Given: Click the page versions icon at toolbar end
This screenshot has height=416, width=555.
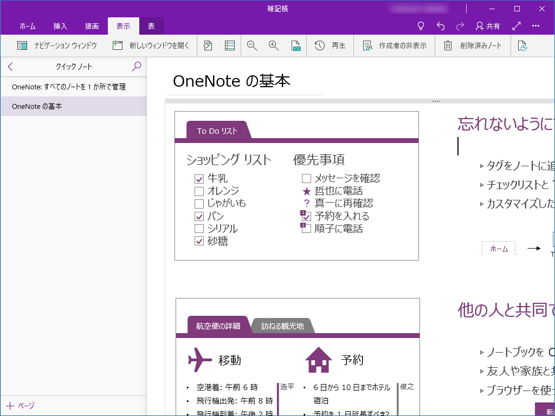Looking at the screenshot, I should click(522, 45).
